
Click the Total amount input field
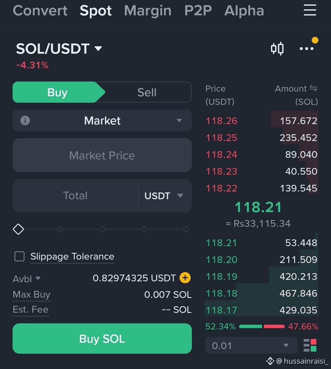click(x=75, y=196)
